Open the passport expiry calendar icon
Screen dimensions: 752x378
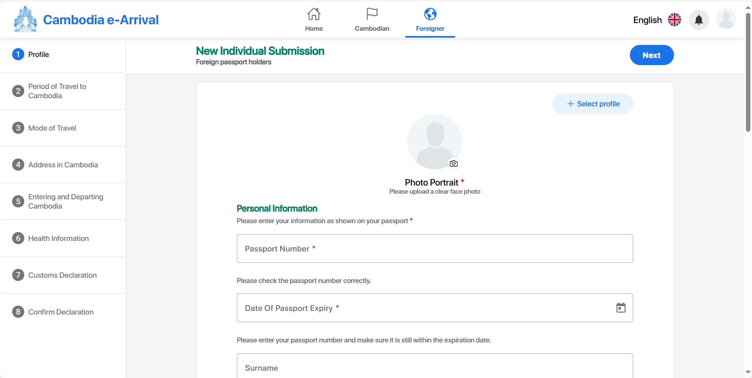tap(621, 308)
